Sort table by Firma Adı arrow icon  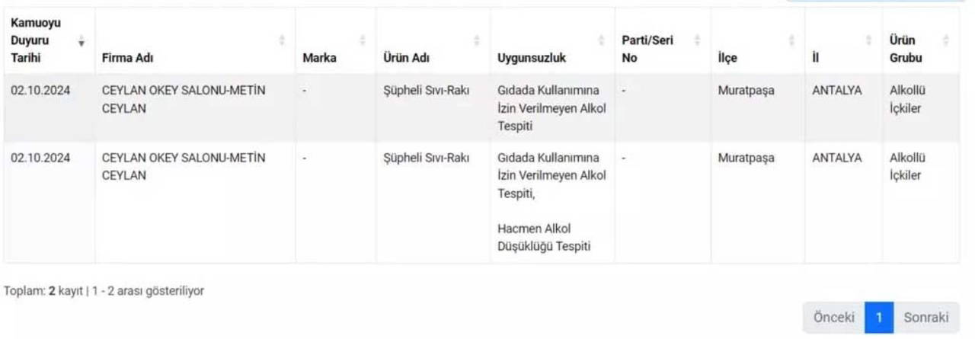[x=283, y=40]
